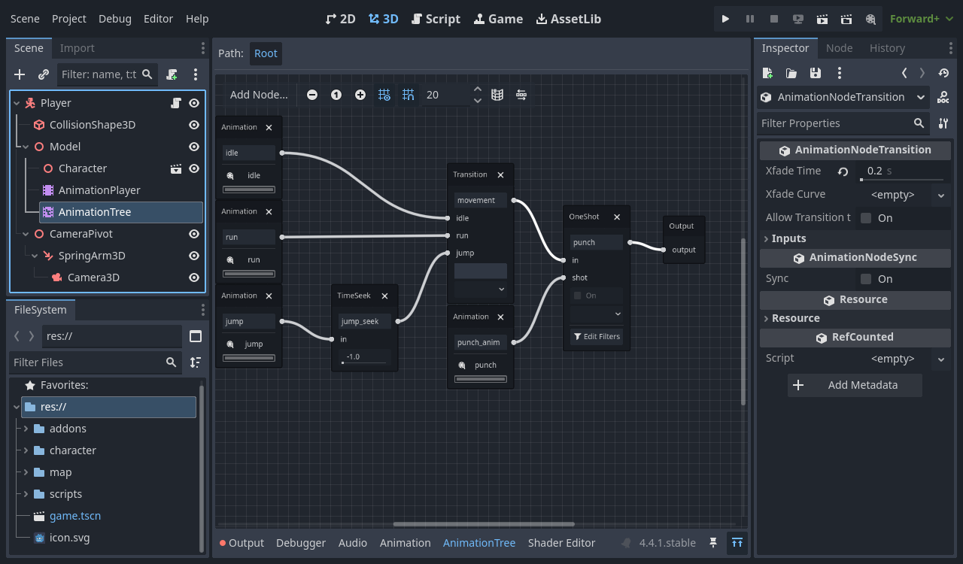Open the Movie Maker mode icon
The height and width of the screenshot is (564, 963).
pyautogui.click(x=870, y=19)
